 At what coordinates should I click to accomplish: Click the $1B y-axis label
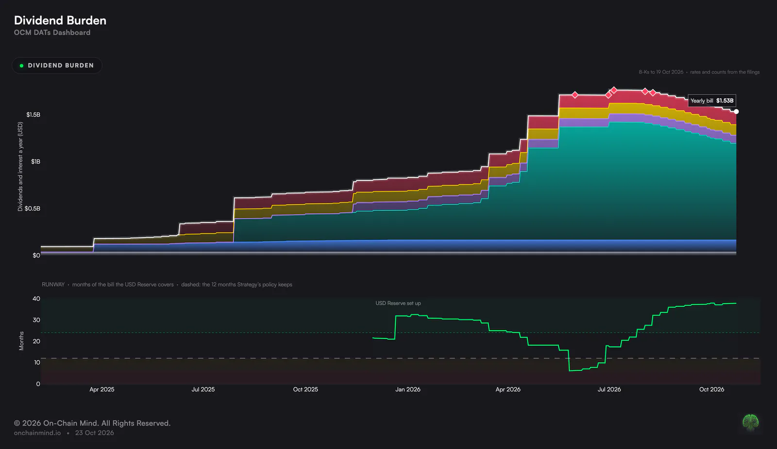click(35, 161)
